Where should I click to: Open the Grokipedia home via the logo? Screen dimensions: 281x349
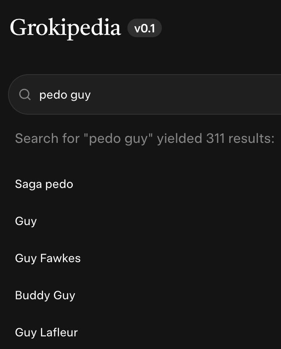65,27
